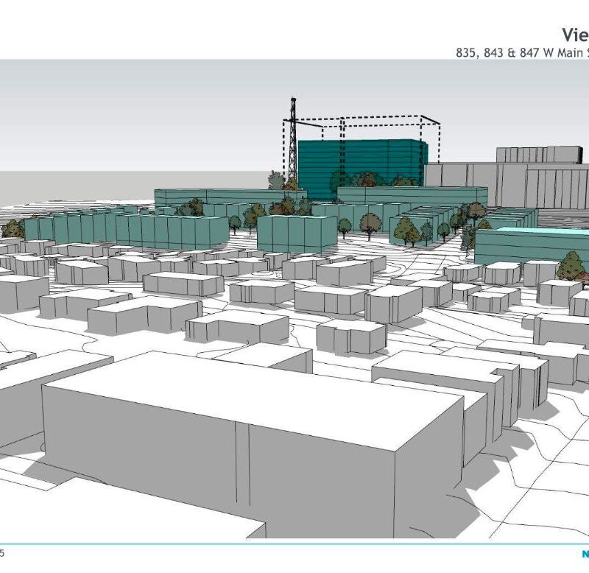Click the partially visible 'Vie' title heading
This screenshot has width=589, height=573.
[575, 35]
